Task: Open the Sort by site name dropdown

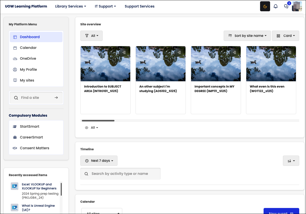Action: pos(247,36)
